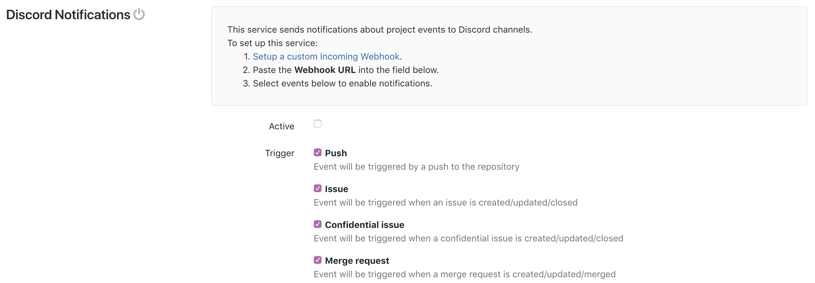Click 'This service sends notifications' sentence
Viewport: 815px width, 283px height.
380,29
